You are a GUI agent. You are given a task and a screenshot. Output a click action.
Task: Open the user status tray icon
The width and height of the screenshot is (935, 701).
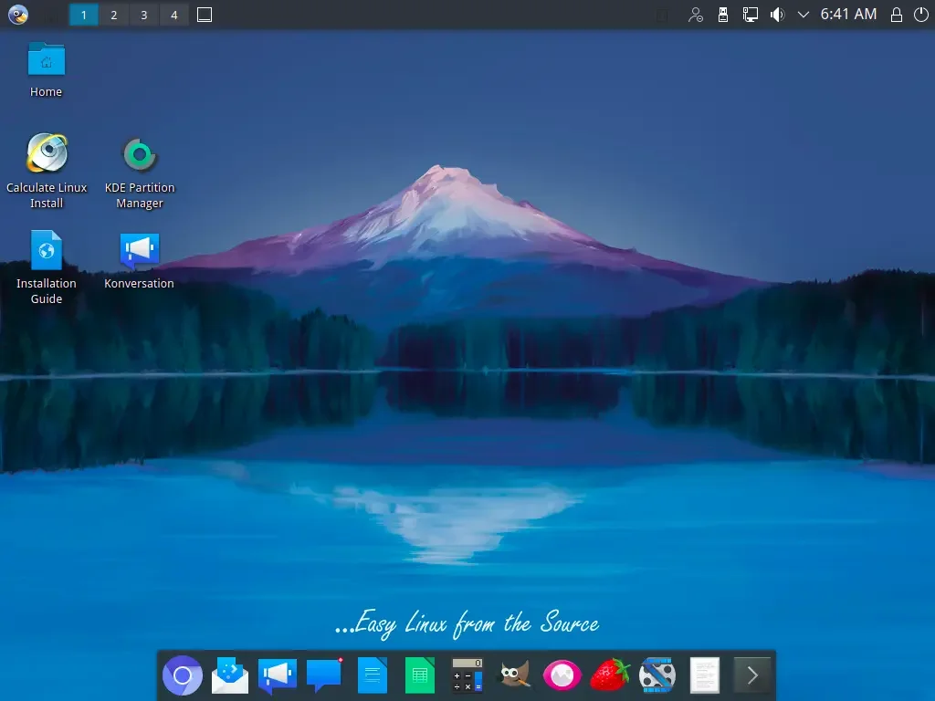[x=695, y=15]
